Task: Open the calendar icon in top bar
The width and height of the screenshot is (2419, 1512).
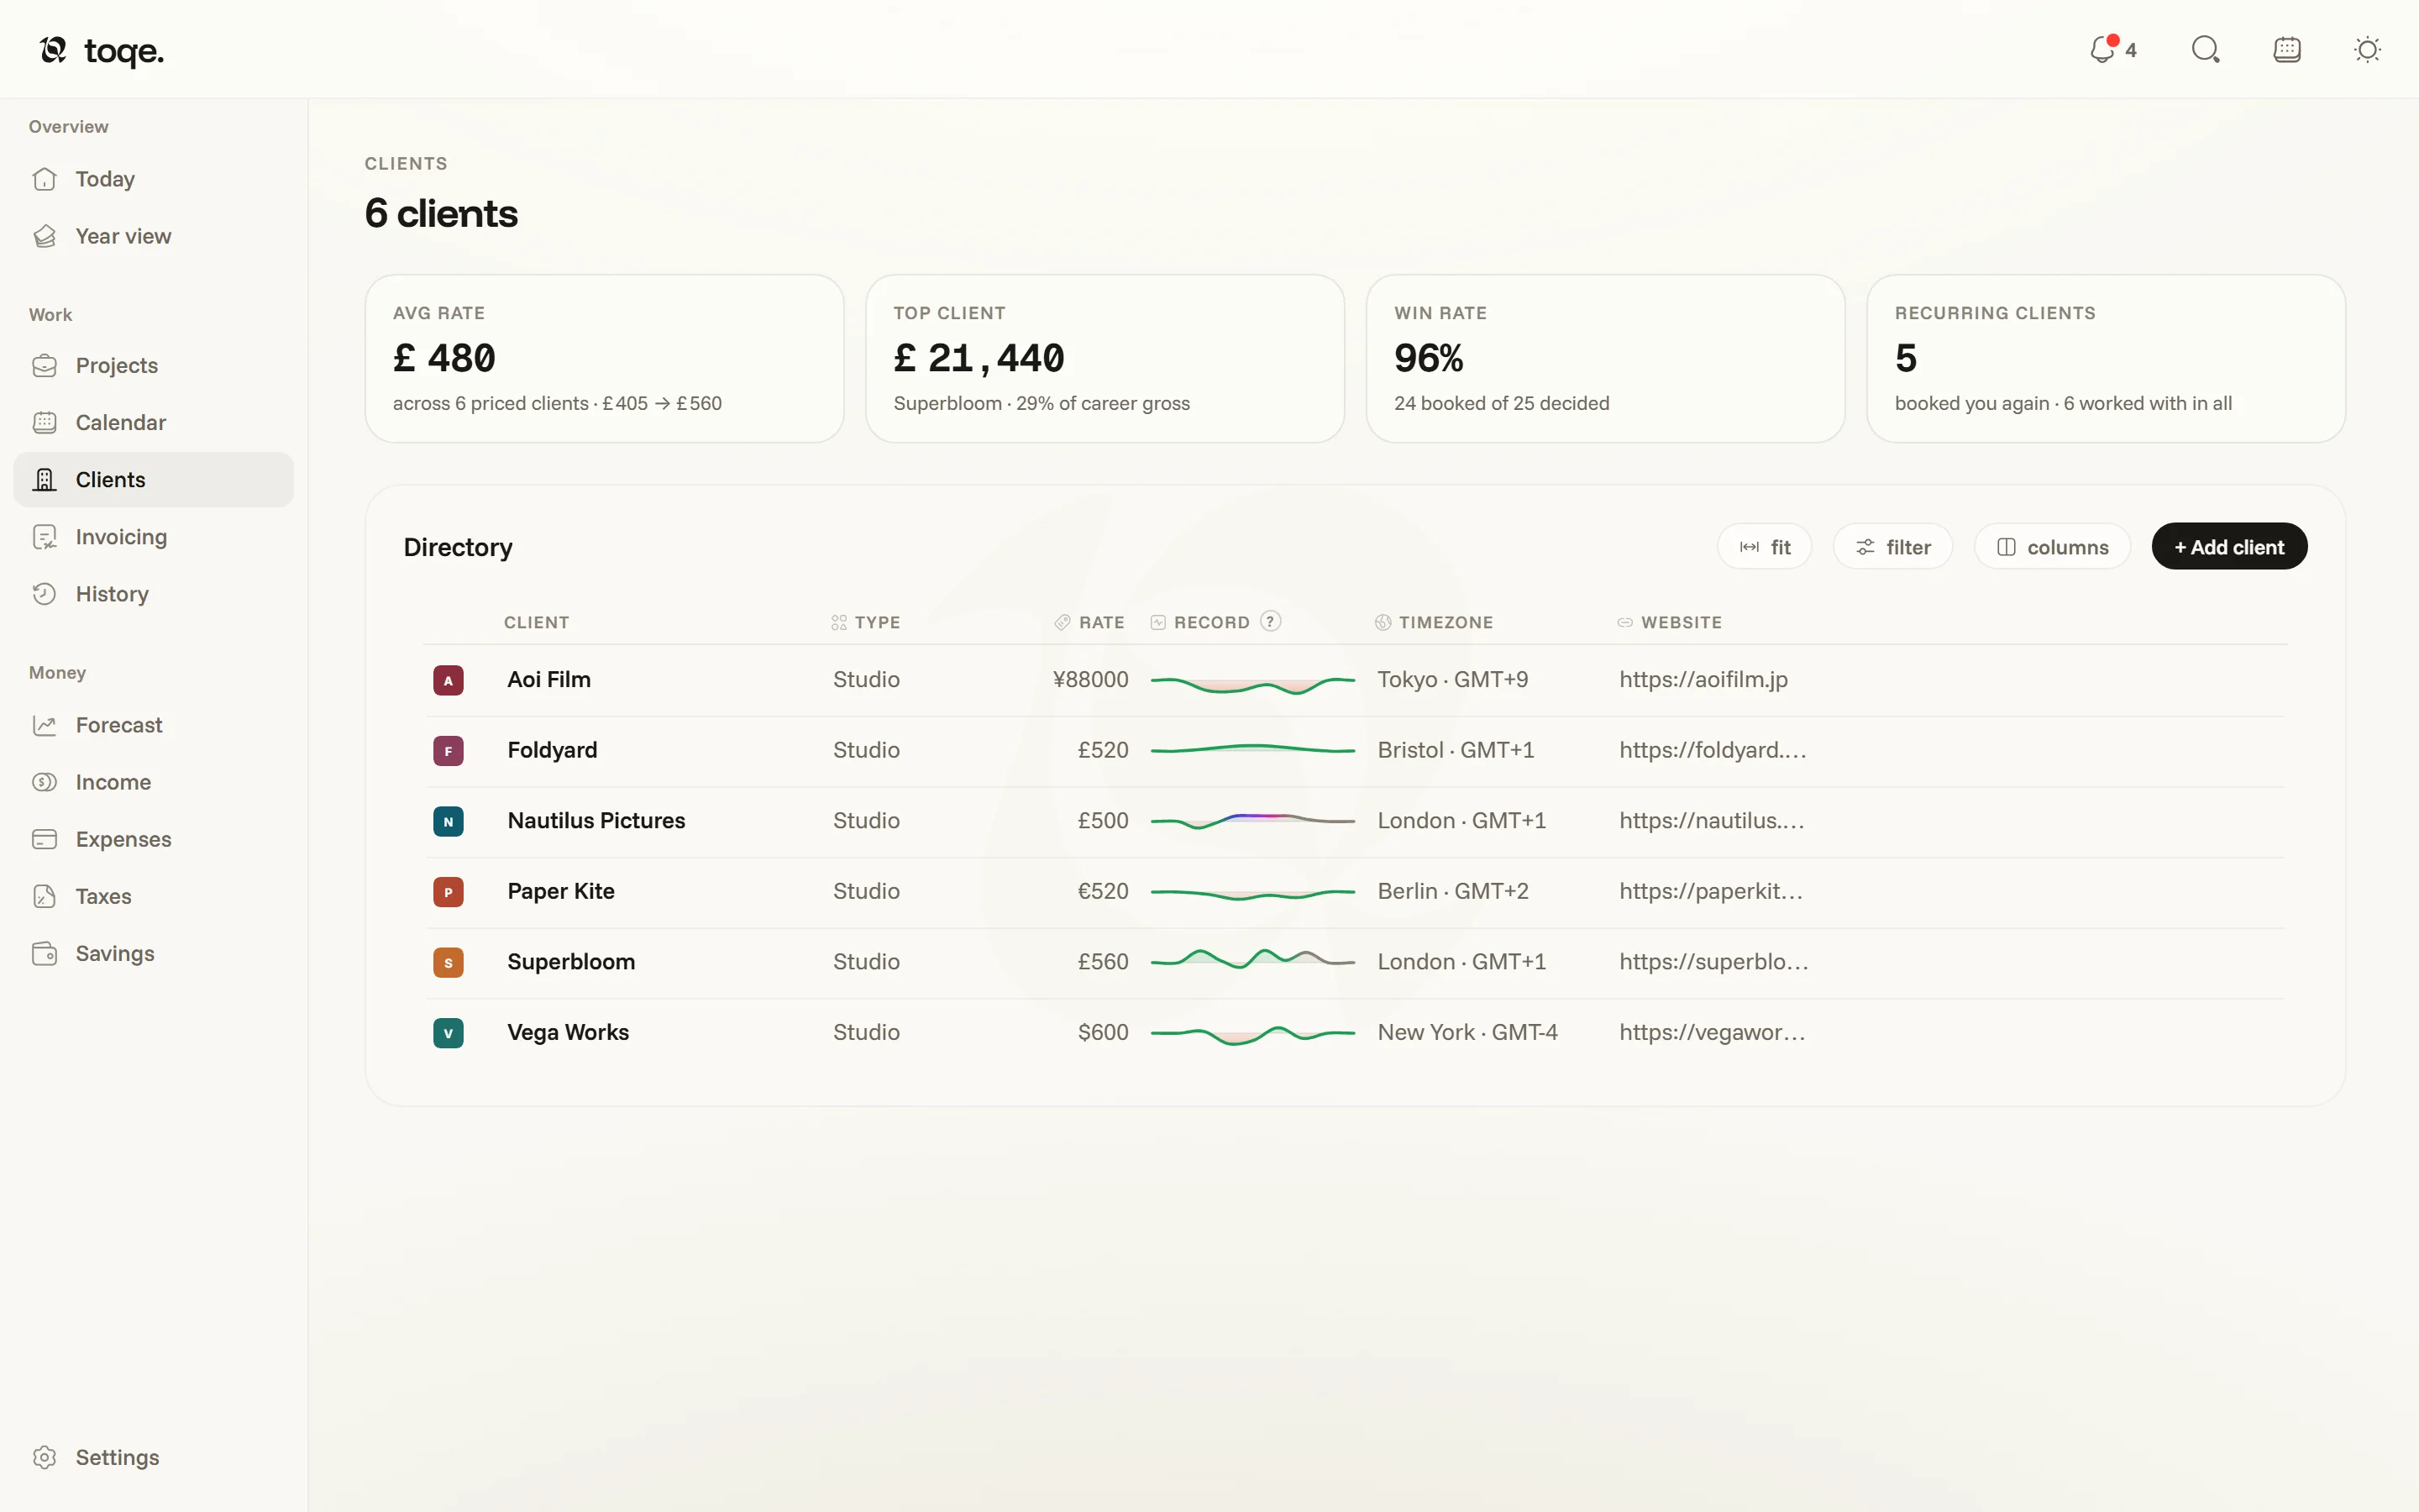Action: [2287, 49]
